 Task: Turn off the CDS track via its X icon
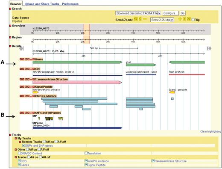23,69
